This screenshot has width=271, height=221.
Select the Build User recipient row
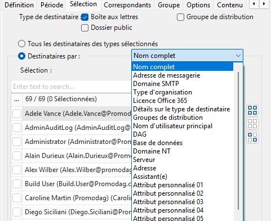pos(77,184)
